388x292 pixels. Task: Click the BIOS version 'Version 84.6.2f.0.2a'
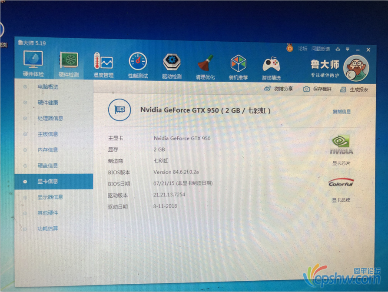pos(176,172)
